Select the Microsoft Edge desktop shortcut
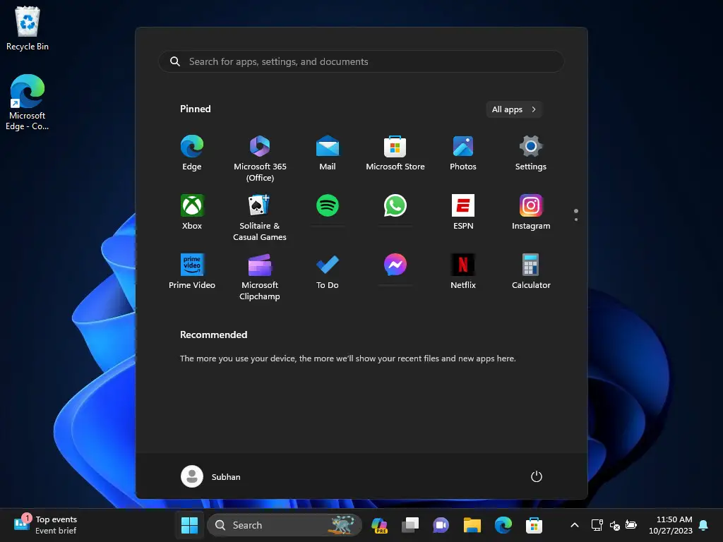The width and height of the screenshot is (723, 542). (x=28, y=102)
